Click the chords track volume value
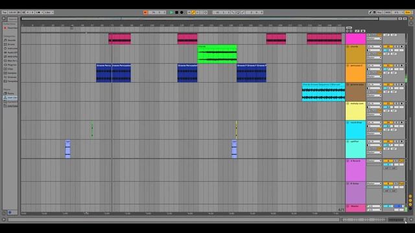This screenshot has height=233, width=415. pyautogui.click(x=388, y=50)
